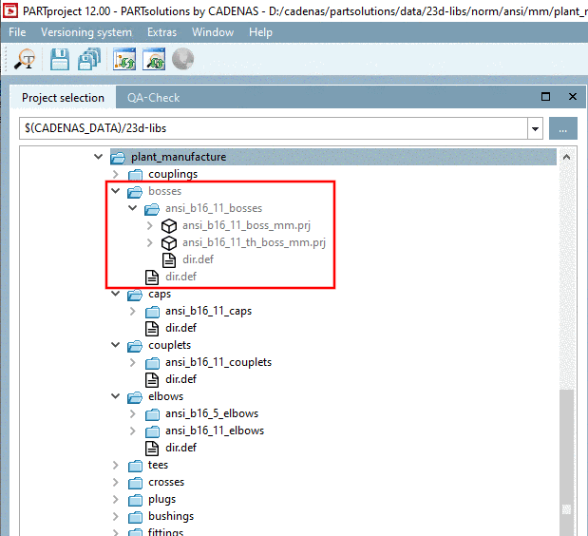Image resolution: width=588 pixels, height=536 pixels.
Task: Click the couplets open folder icon
Action: (135, 346)
